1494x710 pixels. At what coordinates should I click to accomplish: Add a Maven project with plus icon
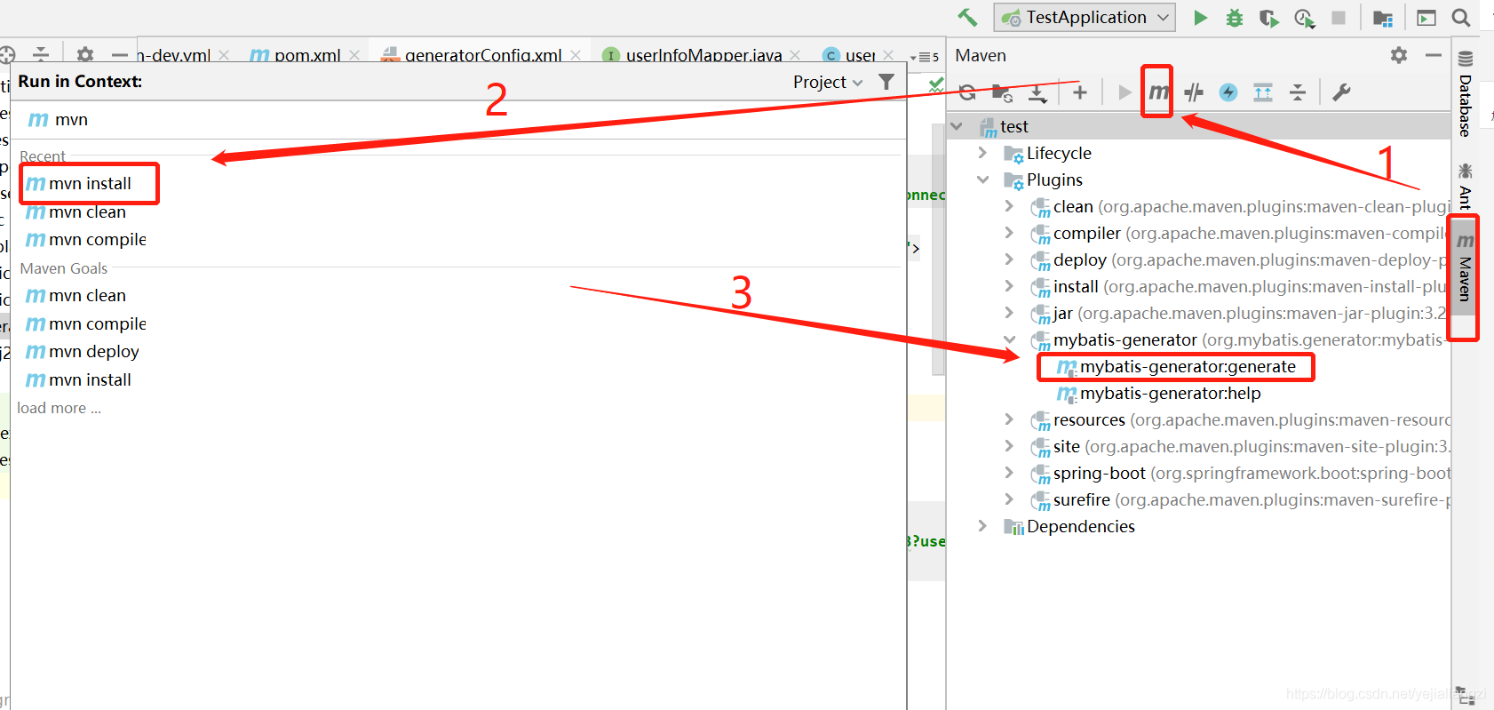pos(1080,92)
